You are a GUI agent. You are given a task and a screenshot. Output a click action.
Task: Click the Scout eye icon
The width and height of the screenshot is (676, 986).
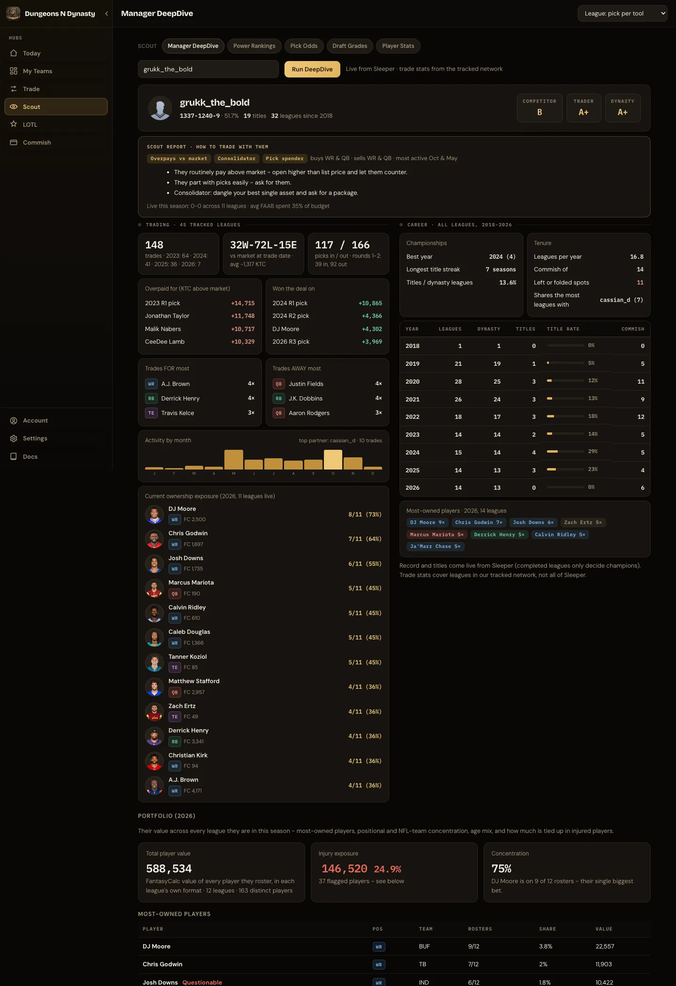14,107
